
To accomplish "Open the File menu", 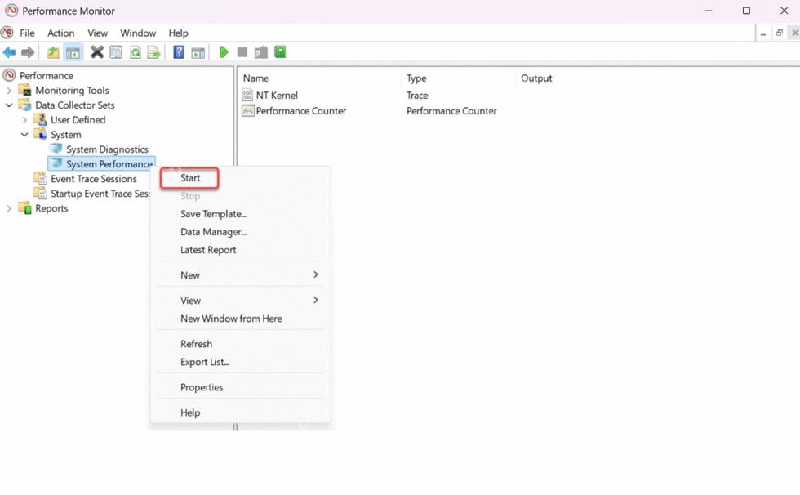I will click(x=27, y=33).
